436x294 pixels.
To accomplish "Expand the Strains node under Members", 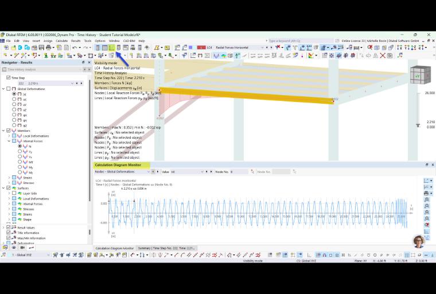I will 9,178.
